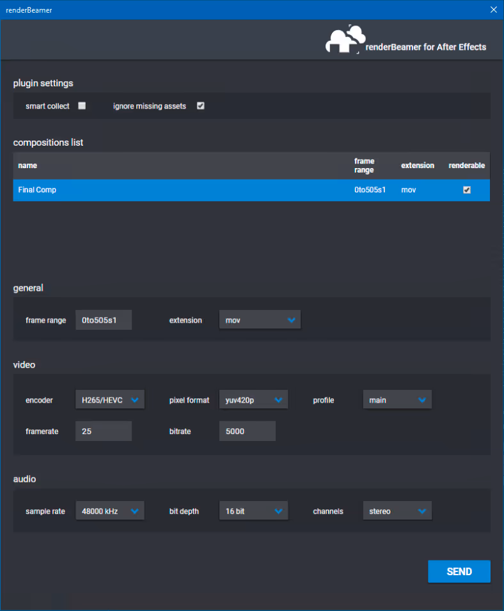Click the mov extension cell in Final Comp row
The height and width of the screenshot is (611, 504).
pyautogui.click(x=409, y=190)
